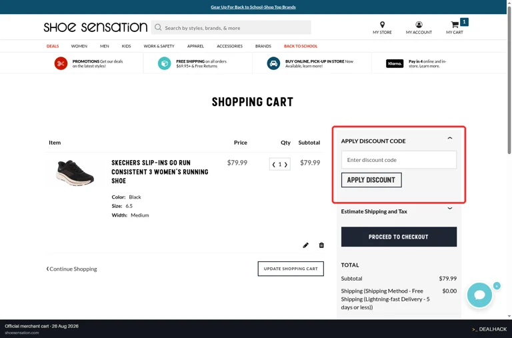Open the Deals menu

(53, 46)
